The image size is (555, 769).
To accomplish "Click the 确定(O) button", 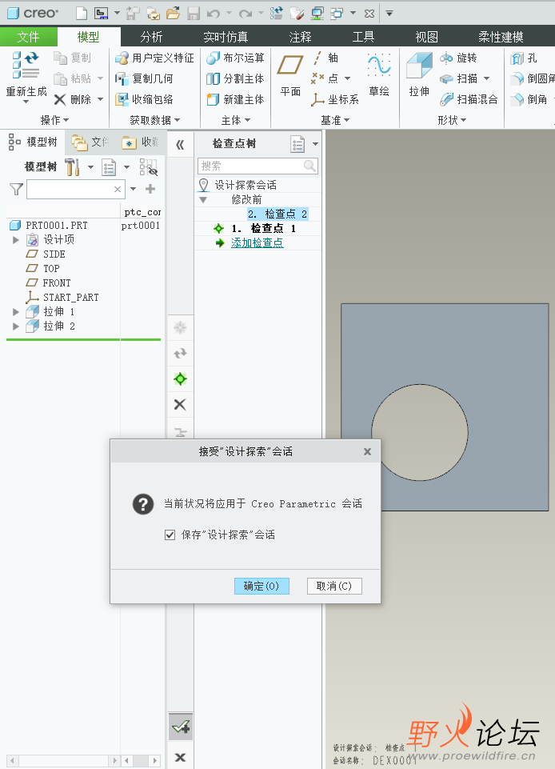I will tap(262, 586).
